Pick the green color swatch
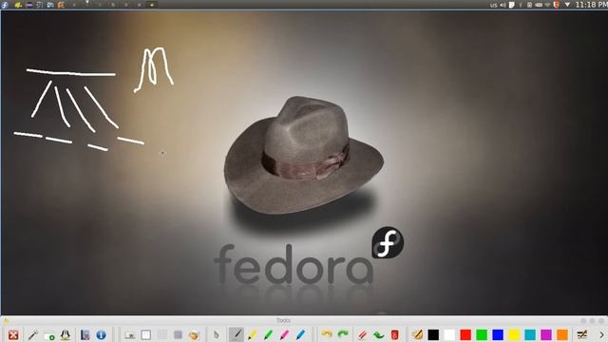 482,334
